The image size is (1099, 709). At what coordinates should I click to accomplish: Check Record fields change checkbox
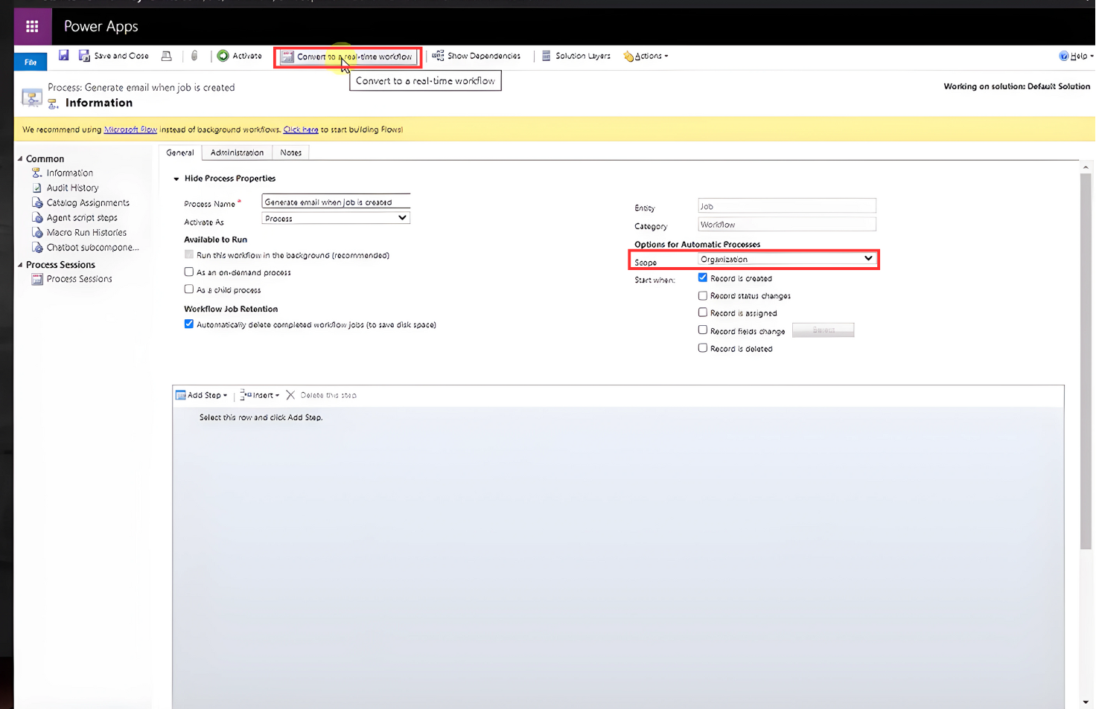(703, 330)
